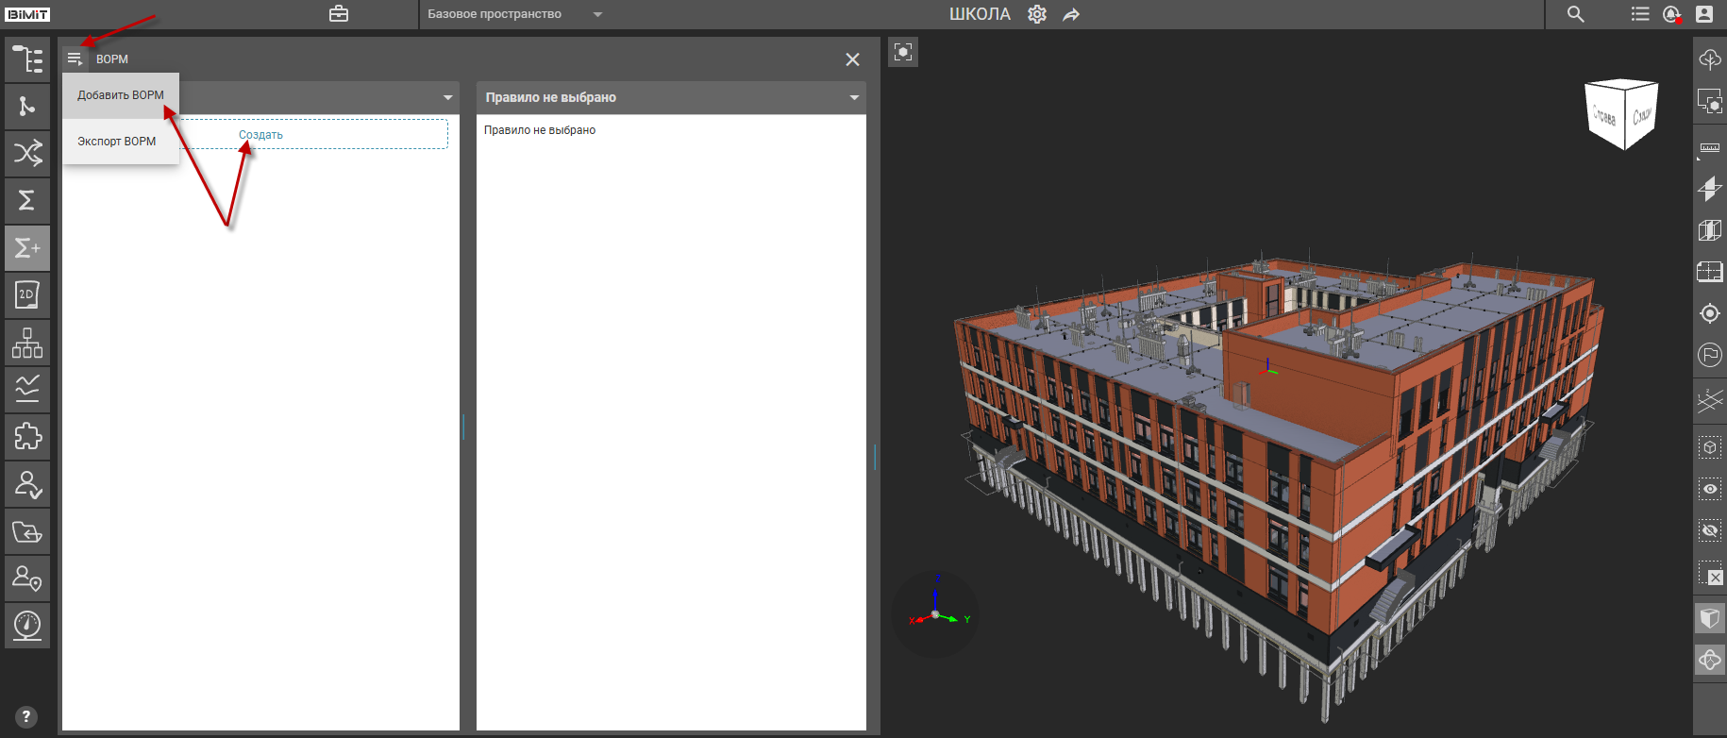Open the hierarchy diagram panel in sidebar

[x=27, y=343]
